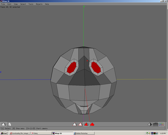Click the green arrow safely-remove tray icon
This screenshot has height=135, width=168.
[x=147, y=133]
